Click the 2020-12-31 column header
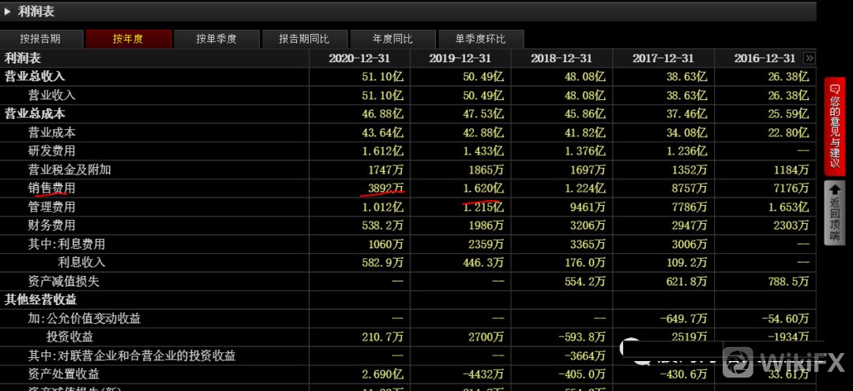Image resolution: width=853 pixels, height=391 pixels. tap(359, 58)
